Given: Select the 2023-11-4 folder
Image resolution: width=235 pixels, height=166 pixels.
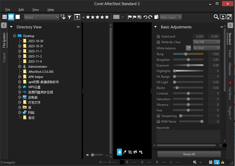Looking at the screenshot, I should click(35, 61).
